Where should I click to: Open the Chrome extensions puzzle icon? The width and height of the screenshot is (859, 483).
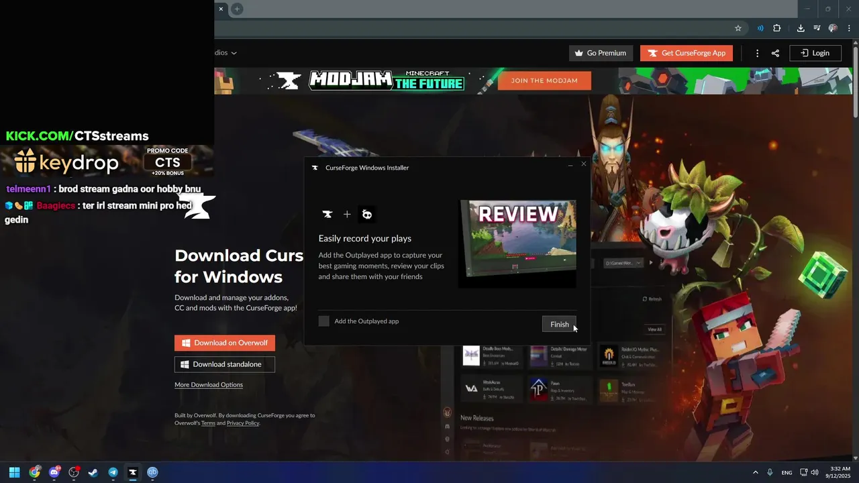coord(777,28)
